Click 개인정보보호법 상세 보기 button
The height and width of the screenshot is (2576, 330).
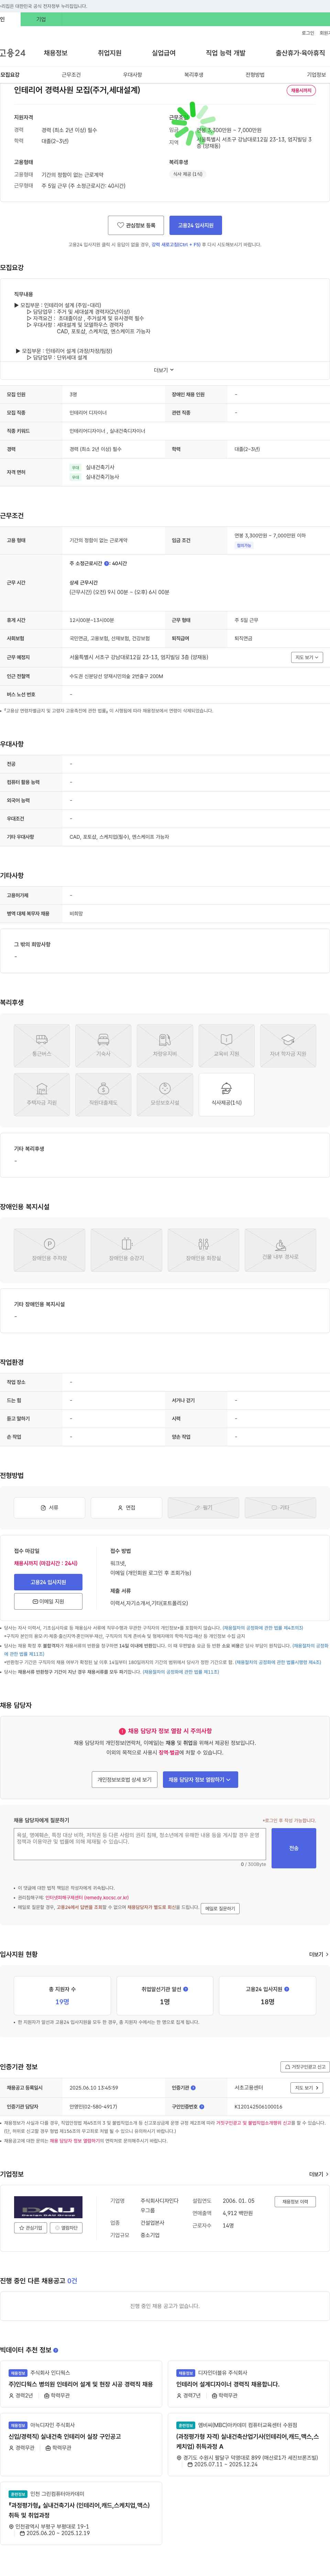[x=125, y=1780]
